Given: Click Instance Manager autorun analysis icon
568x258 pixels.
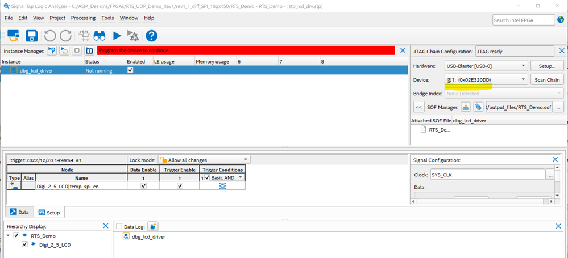Looking at the screenshot, I should click(64, 50).
